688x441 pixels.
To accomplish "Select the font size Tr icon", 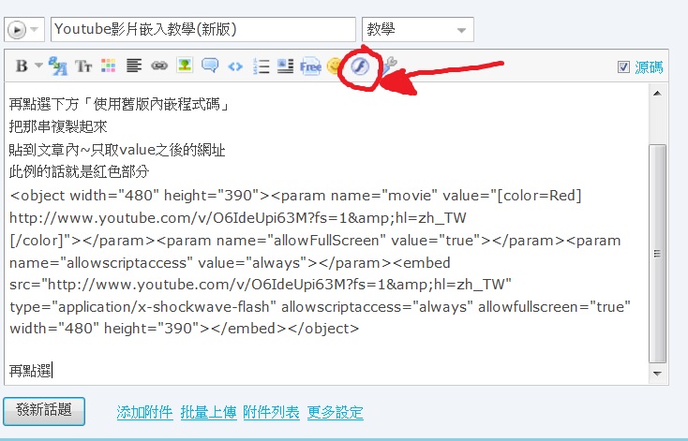I will pyautogui.click(x=83, y=66).
